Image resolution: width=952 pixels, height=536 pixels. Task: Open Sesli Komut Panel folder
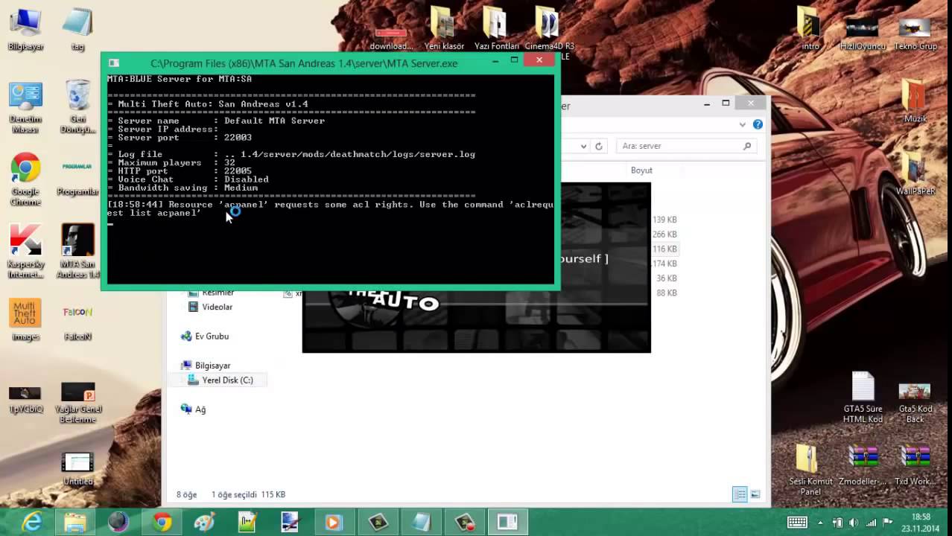pyautogui.click(x=810, y=469)
